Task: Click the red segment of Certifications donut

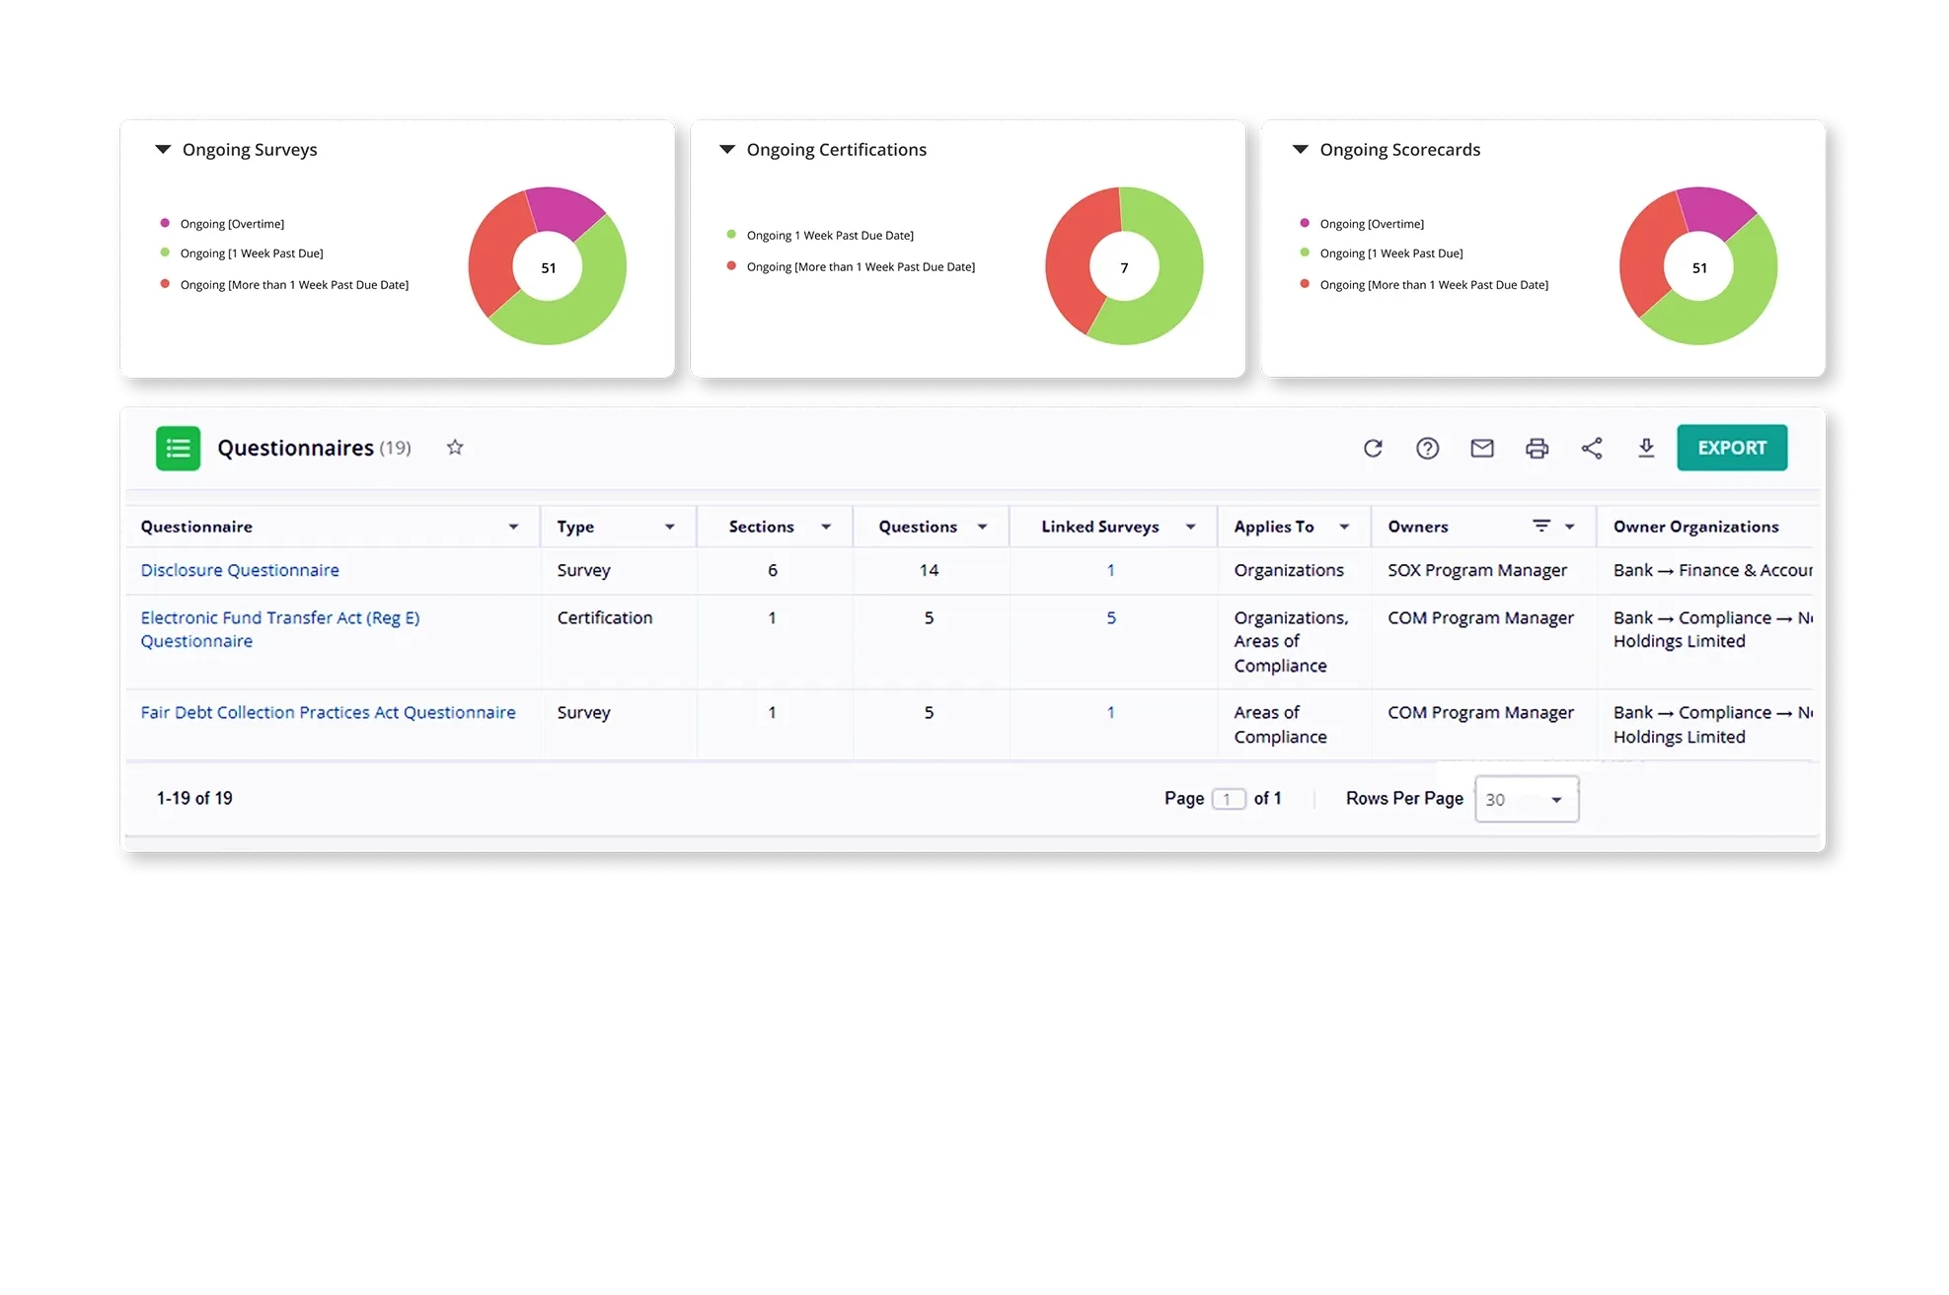Action: [x=1068, y=256]
